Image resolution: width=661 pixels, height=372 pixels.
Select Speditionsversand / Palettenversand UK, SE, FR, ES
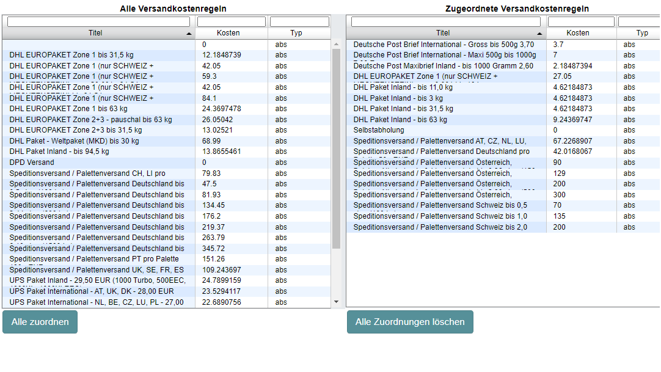167,270
